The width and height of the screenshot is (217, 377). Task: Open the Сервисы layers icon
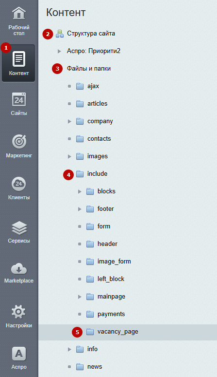click(x=19, y=228)
